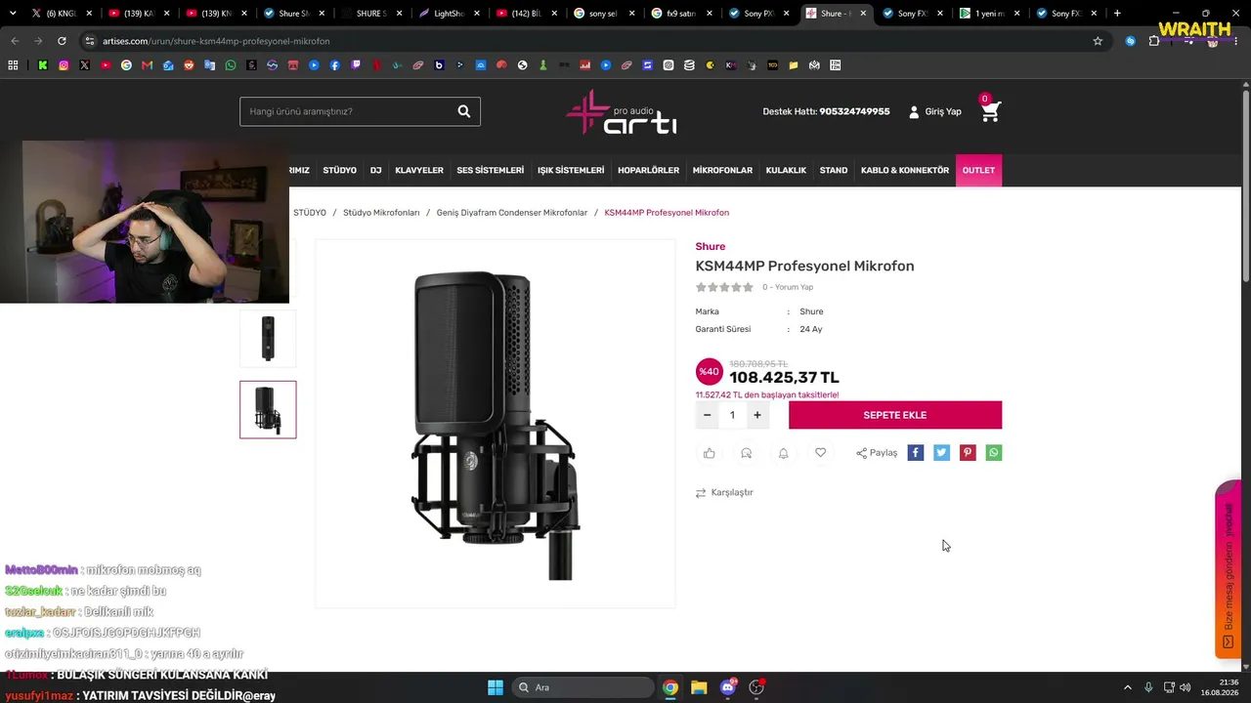This screenshot has width=1251, height=703.
Task: Open the bookmarks apps grid icon
Action: (x=13, y=65)
